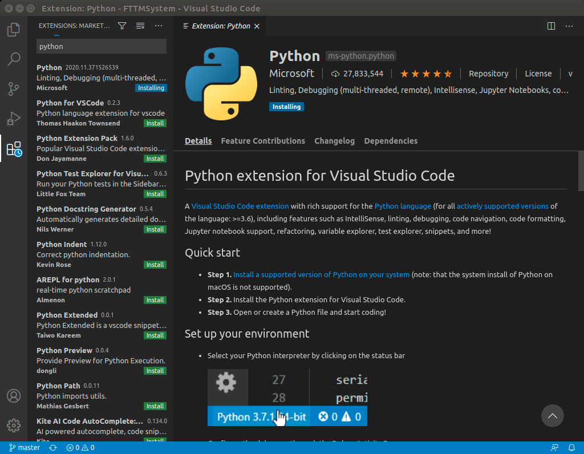Open the Extensions view icon
This screenshot has height=454, width=584.
tap(14, 149)
